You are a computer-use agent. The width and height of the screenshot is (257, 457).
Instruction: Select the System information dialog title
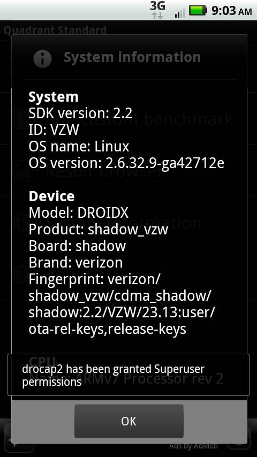pos(132,57)
